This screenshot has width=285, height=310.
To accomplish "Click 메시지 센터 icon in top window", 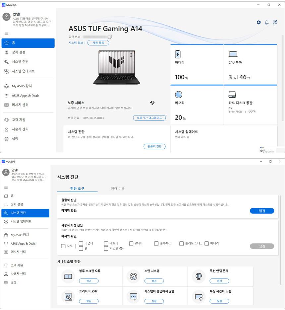I will tap(7, 105).
